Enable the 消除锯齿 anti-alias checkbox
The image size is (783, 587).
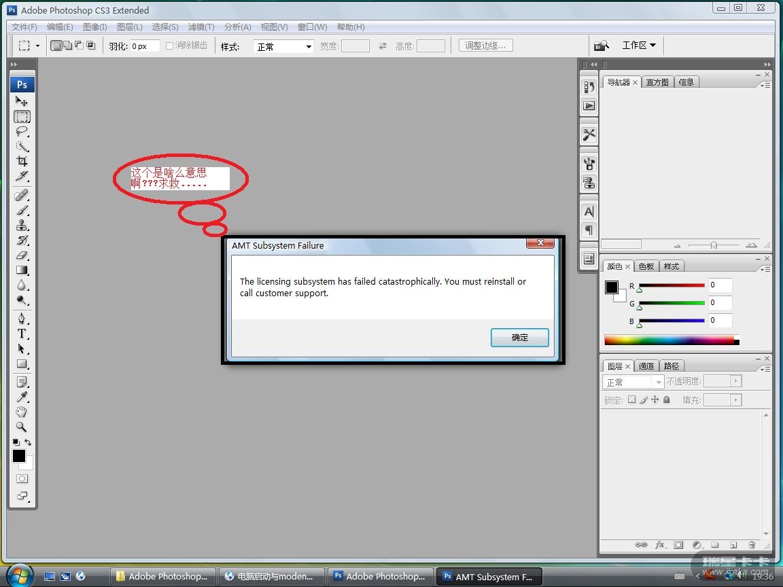169,46
